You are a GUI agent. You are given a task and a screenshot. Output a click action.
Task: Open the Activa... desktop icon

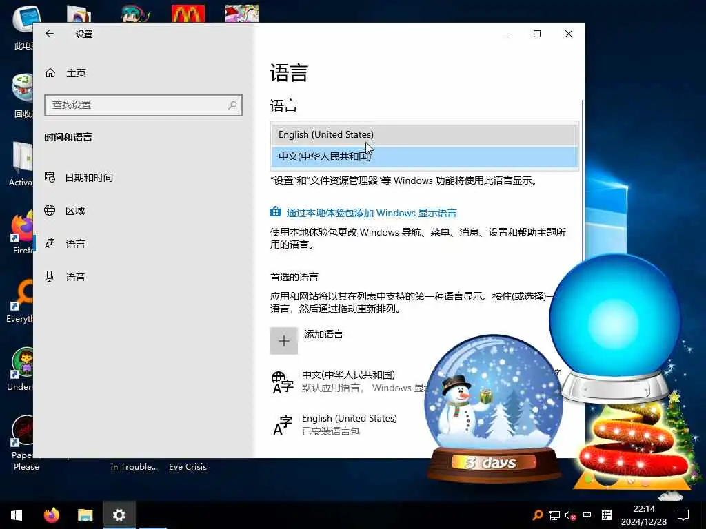point(21,164)
